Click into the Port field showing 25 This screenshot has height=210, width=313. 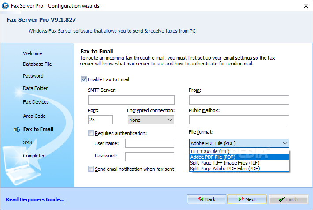coord(101,120)
